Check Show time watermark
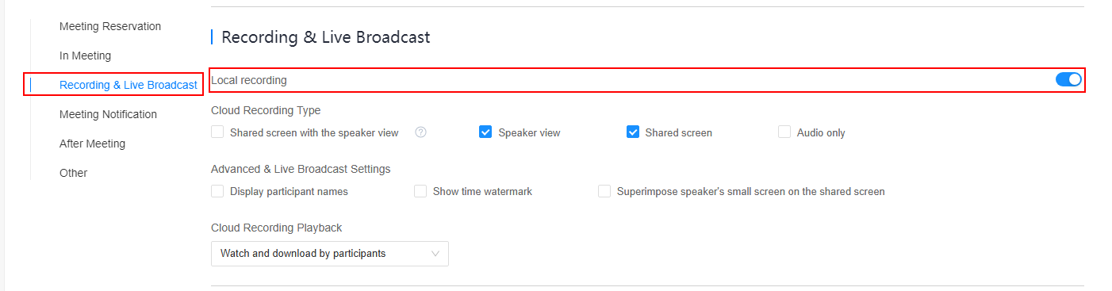 click(x=420, y=191)
